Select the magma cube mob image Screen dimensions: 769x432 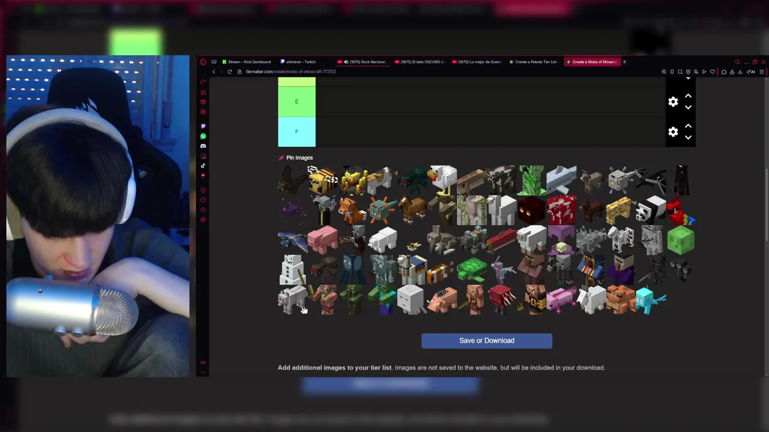[x=532, y=211]
